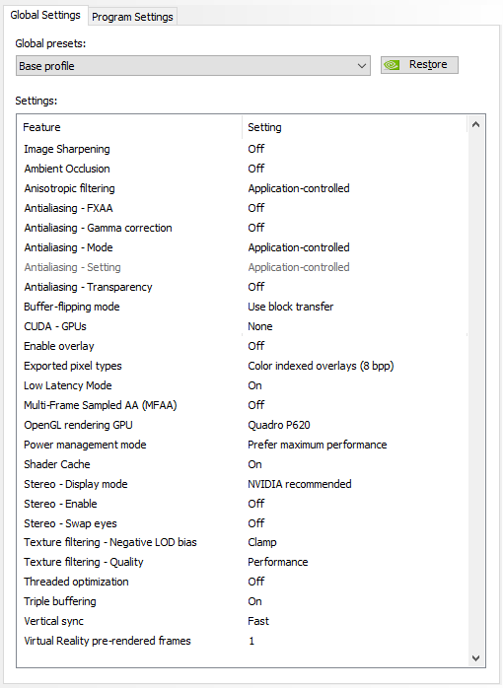503x688 pixels.
Task: Select the Low Latency Mode row
Action: coord(242,385)
